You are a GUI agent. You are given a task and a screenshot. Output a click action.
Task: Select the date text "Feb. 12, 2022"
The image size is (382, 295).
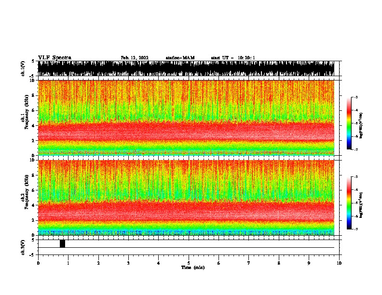135,58
